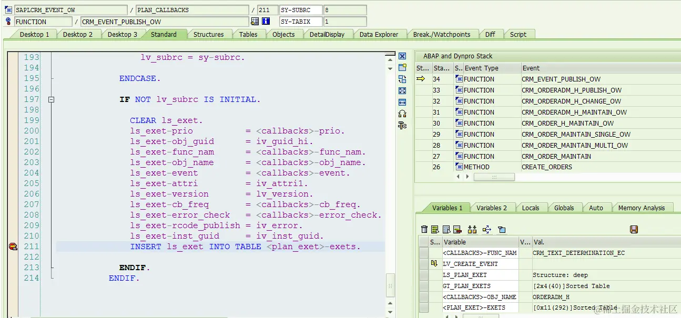Click the icon left of the FUNCTION field
The width and height of the screenshot is (681, 318).
[x=8, y=22]
